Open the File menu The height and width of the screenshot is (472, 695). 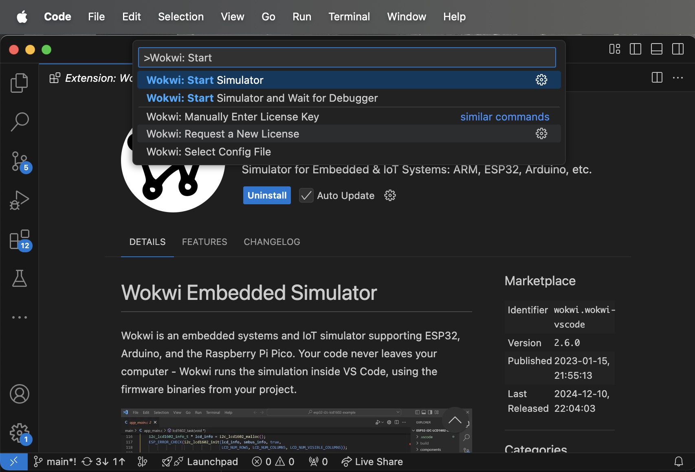coord(96,17)
